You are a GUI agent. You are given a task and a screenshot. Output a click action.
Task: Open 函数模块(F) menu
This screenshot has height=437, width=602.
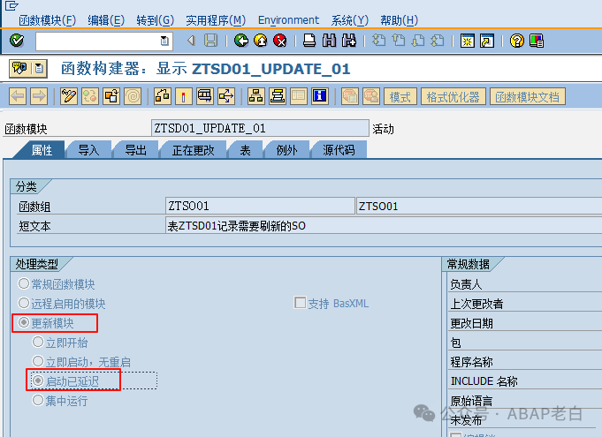[47, 20]
